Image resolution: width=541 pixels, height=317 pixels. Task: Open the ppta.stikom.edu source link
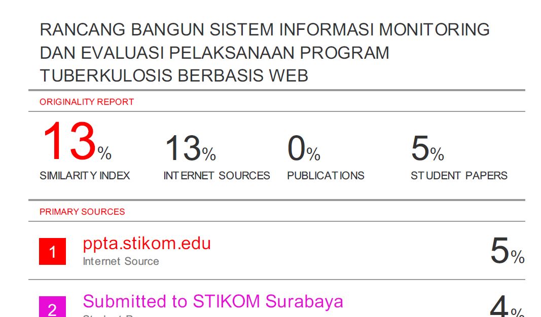[147, 243]
